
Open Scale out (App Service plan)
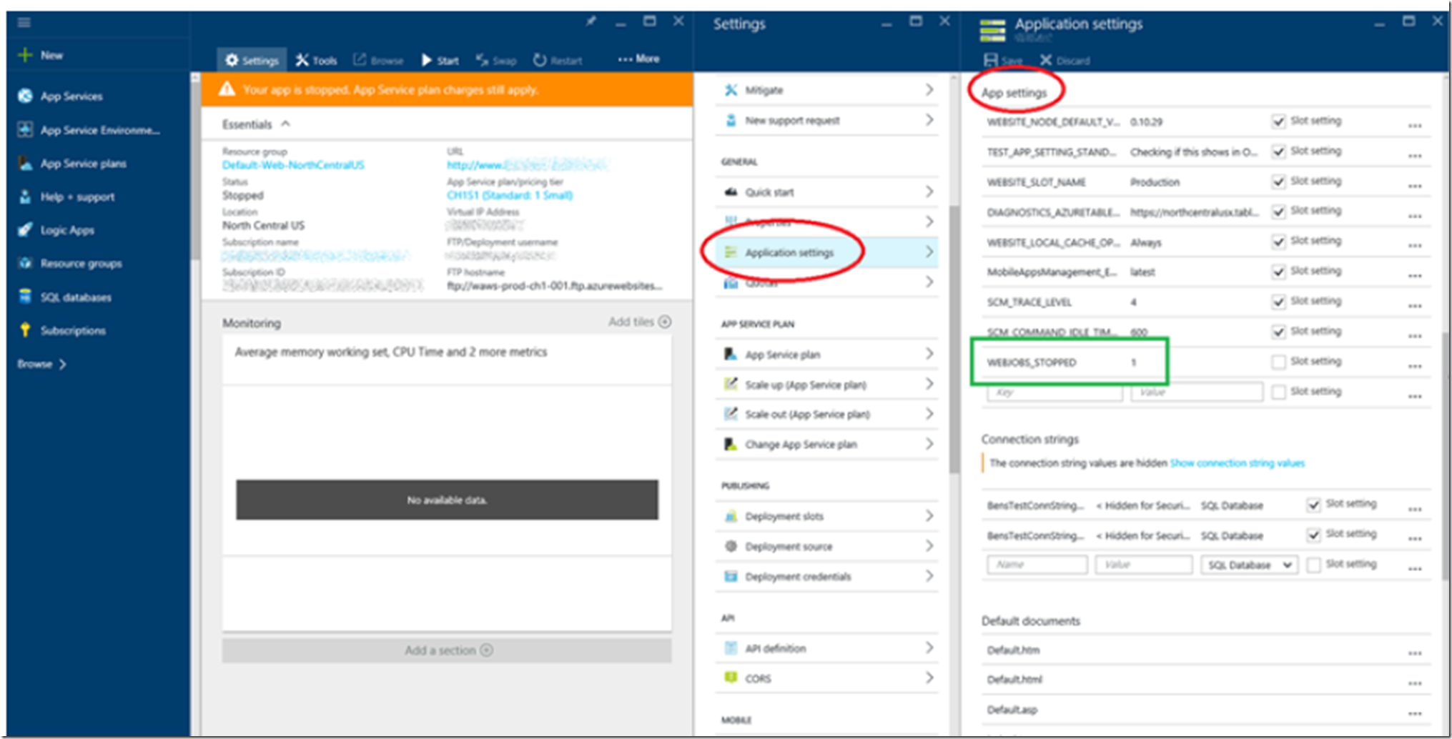tap(828, 415)
